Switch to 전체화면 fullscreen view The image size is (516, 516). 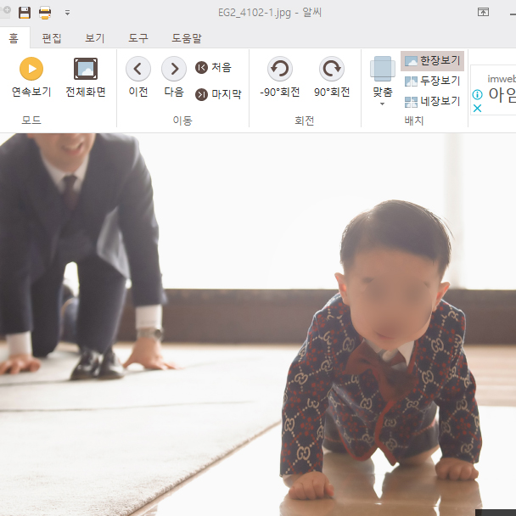click(86, 76)
